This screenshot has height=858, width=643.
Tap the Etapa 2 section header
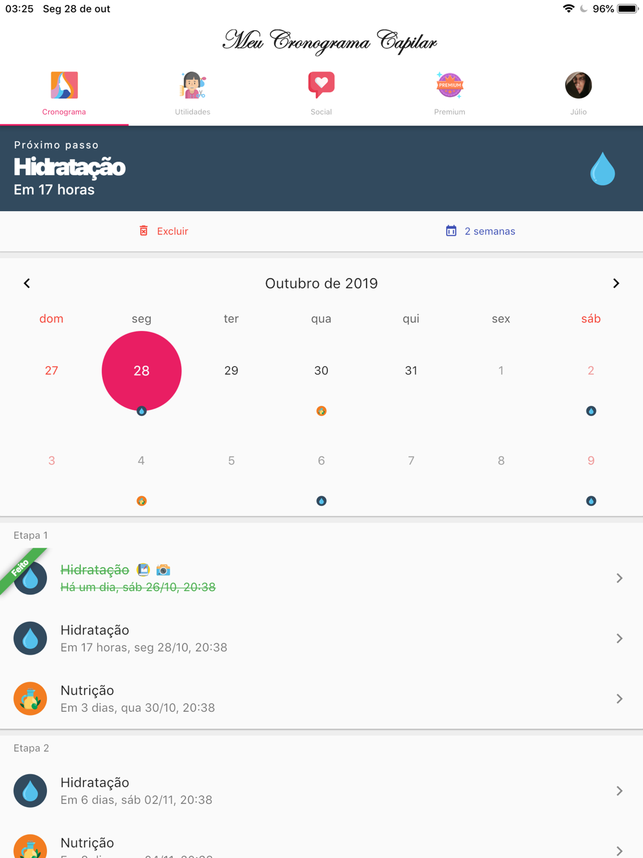click(32, 748)
